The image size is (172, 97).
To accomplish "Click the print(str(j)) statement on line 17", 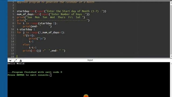I will (x=44, y=51).
